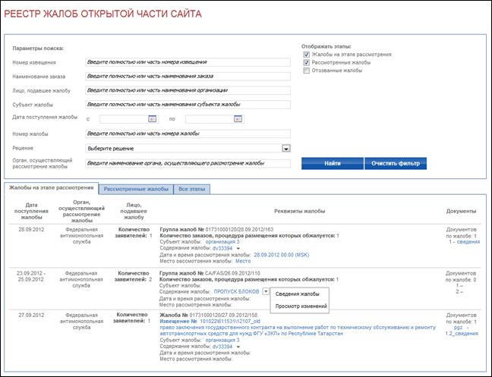The image size is (492, 377).
Task: Select 'Просмотр изменений' menu entry
Action: [x=301, y=306]
